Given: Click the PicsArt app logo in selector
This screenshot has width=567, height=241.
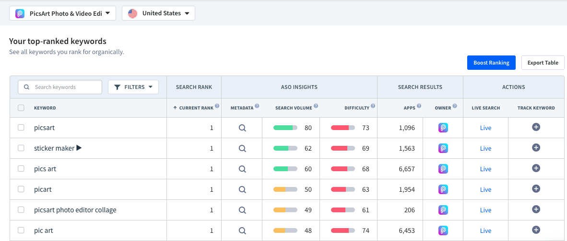Looking at the screenshot, I should (20, 14).
